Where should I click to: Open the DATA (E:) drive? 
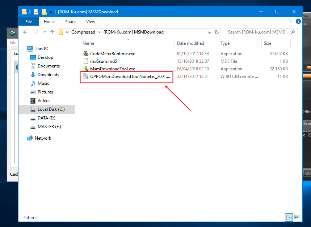coord(46,118)
